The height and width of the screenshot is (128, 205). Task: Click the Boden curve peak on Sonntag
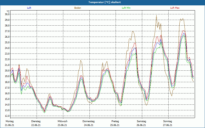click(183, 18)
